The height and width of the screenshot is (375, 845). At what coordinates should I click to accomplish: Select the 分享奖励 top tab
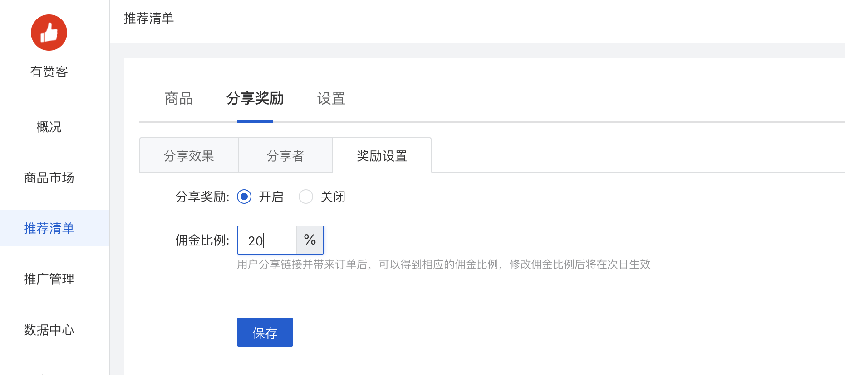coord(255,98)
